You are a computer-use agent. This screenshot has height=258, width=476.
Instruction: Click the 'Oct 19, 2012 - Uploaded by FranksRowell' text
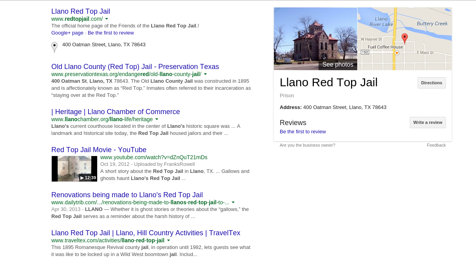pyautogui.click(x=147, y=164)
